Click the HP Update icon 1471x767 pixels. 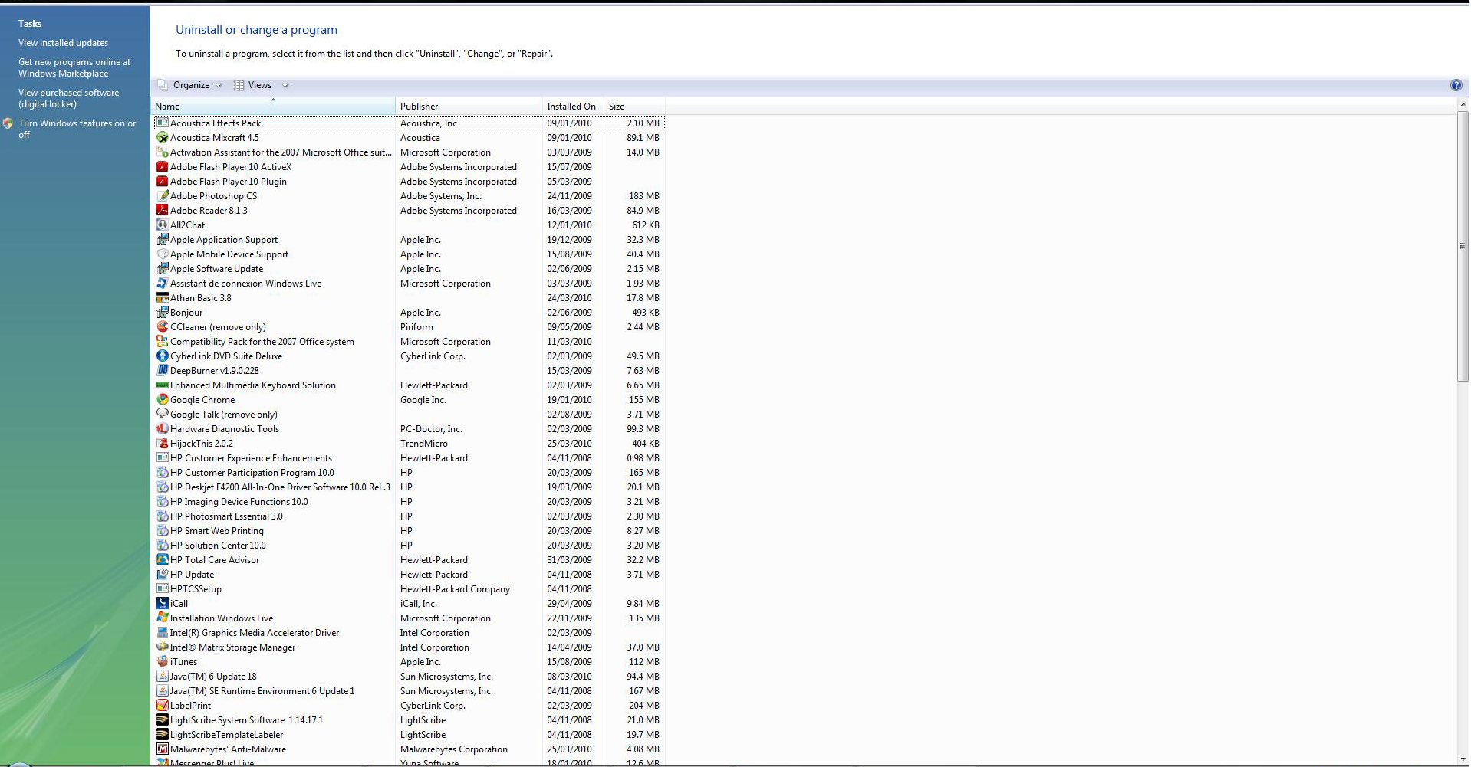(x=162, y=575)
